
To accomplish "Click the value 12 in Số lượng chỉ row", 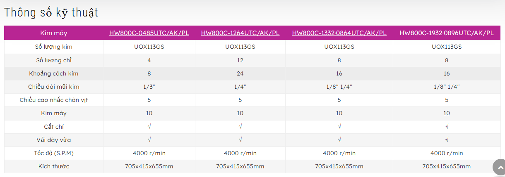I will coord(240,60).
